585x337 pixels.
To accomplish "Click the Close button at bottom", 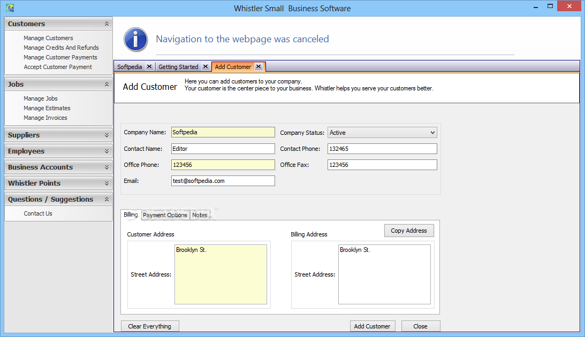I will pyautogui.click(x=421, y=326).
